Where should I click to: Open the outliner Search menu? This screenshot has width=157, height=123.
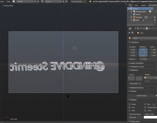coord(144,5)
